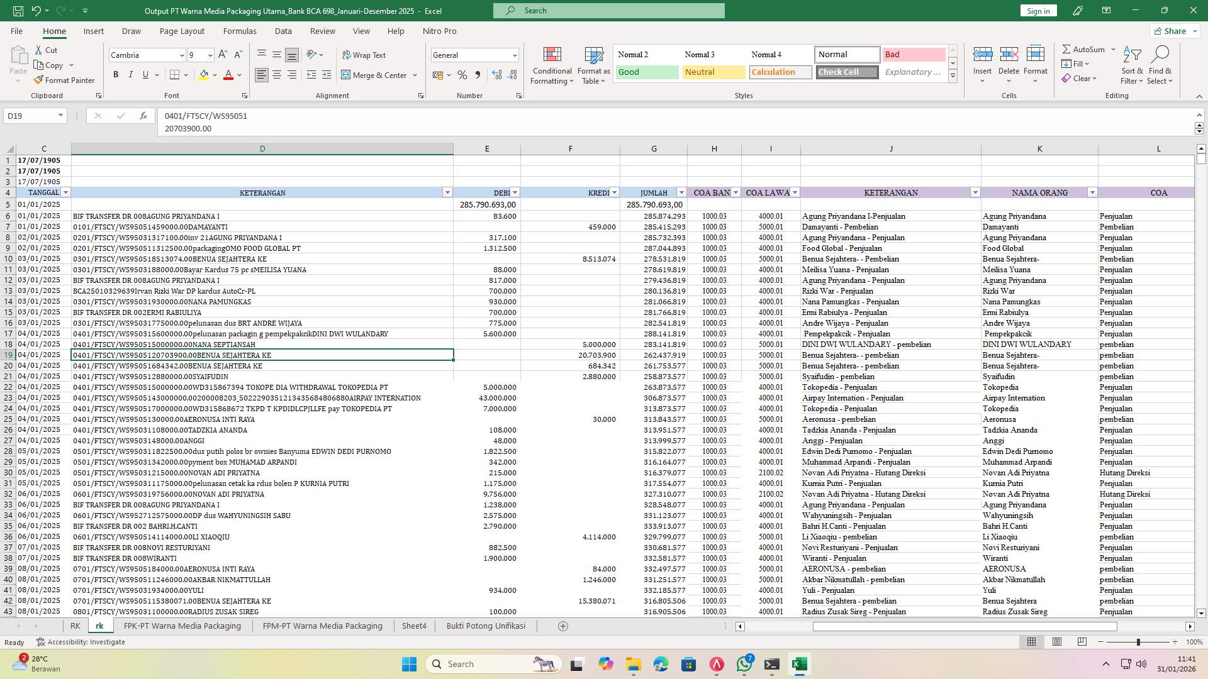Toggle Wrap Text on selected cell
This screenshot has width=1208, height=679.
[364, 55]
